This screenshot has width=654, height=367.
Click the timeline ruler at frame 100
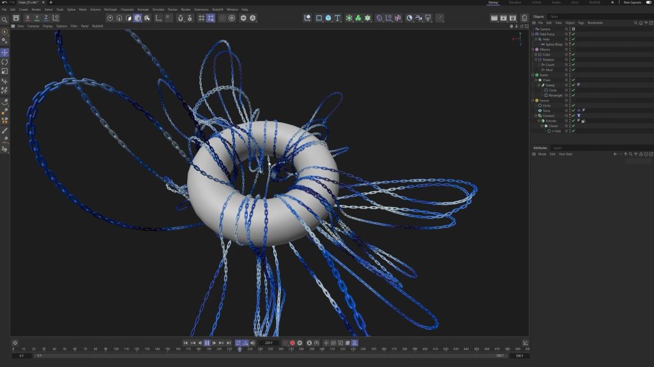pyautogui.click(x=116, y=350)
